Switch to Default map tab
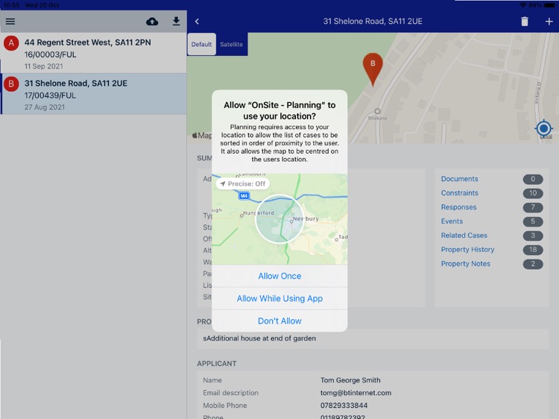 tap(201, 44)
